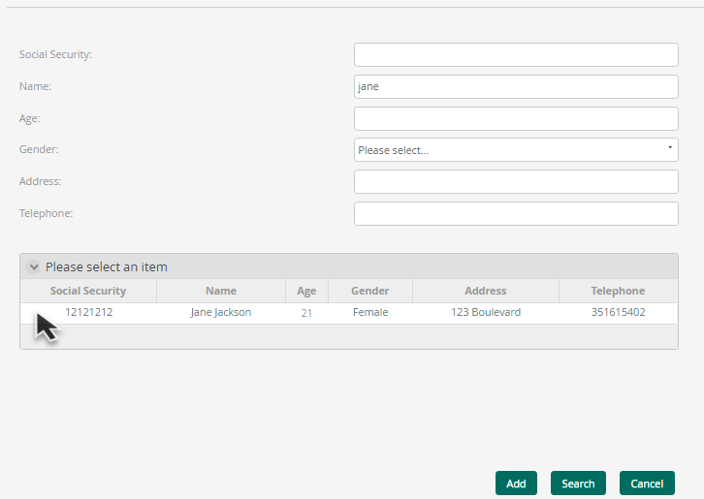This screenshot has height=499, width=704.
Task: Click the Search button
Action: pos(578,483)
